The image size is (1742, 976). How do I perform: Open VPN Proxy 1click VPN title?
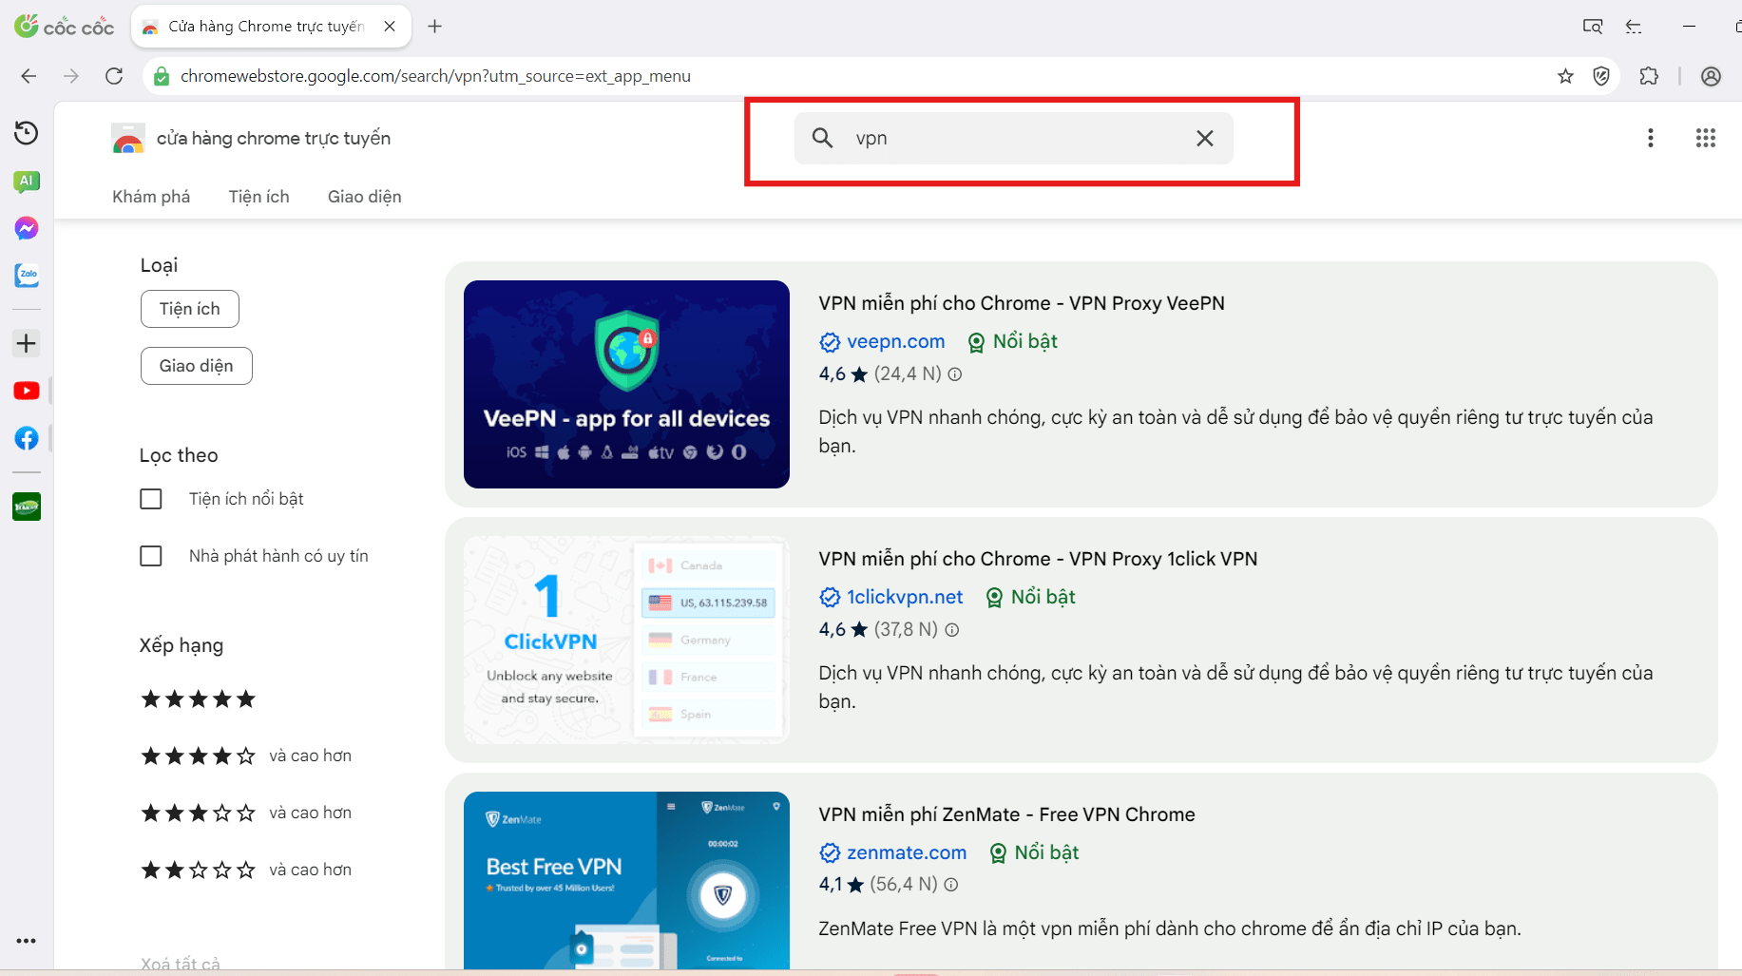click(1038, 559)
